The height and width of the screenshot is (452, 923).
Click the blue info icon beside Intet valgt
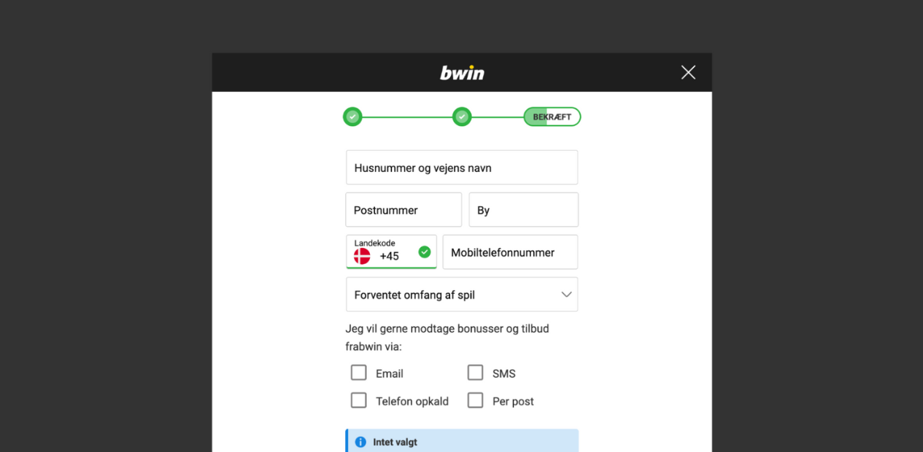(360, 442)
